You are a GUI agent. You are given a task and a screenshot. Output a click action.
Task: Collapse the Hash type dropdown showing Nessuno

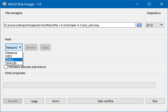[x=14, y=47]
